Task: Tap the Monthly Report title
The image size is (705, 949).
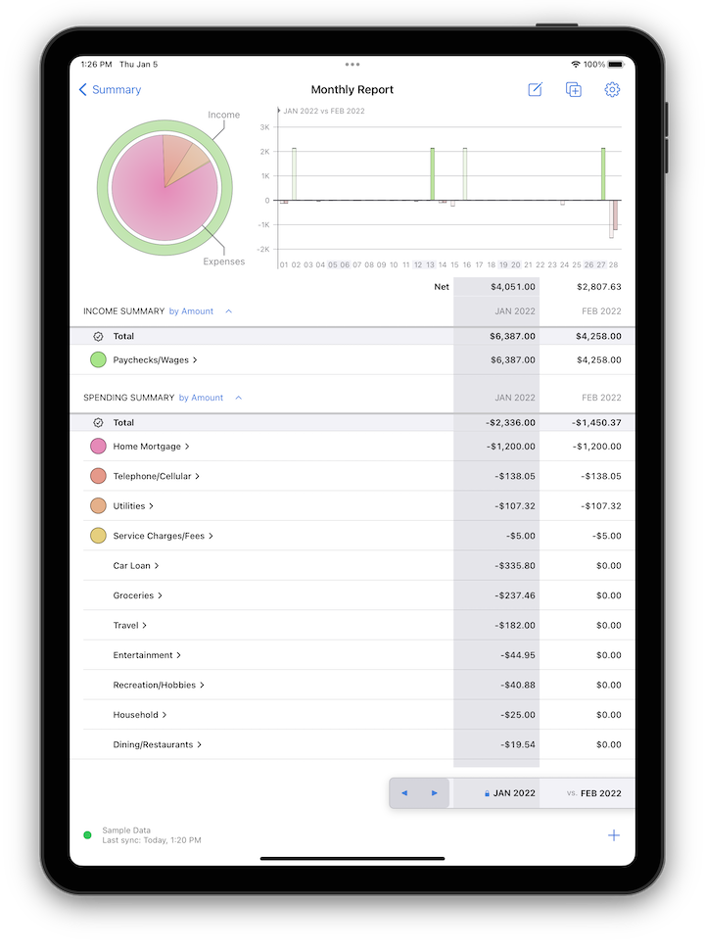Action: [352, 89]
